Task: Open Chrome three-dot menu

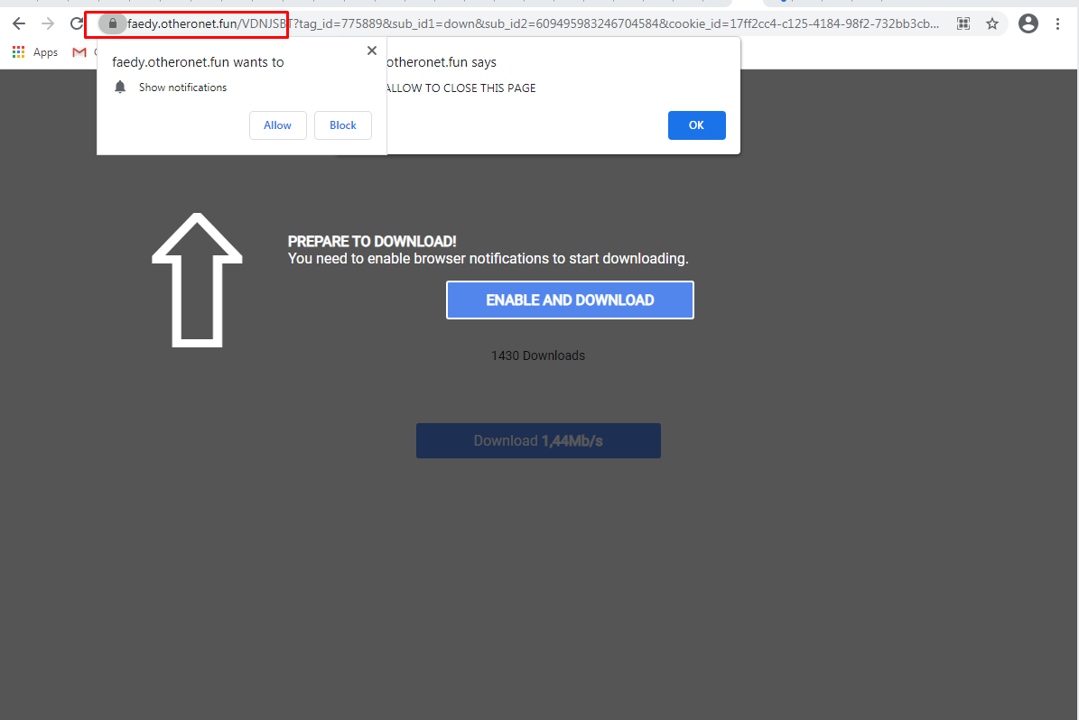Action: pyautogui.click(x=1057, y=24)
